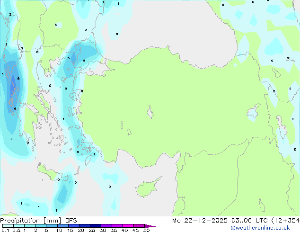Click the 0.1 mm legend color swatch
300x232 pixels.
point(8,226)
